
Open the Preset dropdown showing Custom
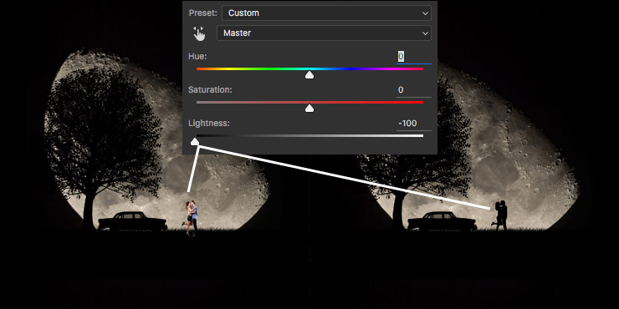(x=326, y=13)
